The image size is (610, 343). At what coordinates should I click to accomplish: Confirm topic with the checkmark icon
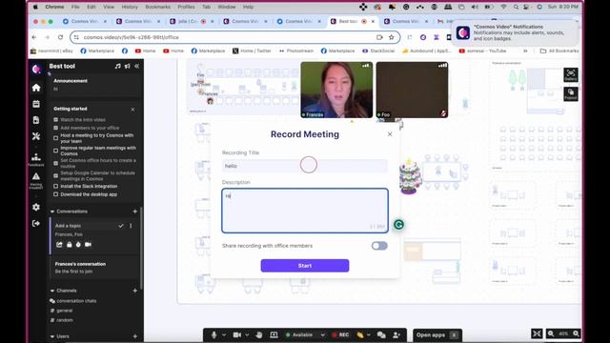[x=121, y=226]
